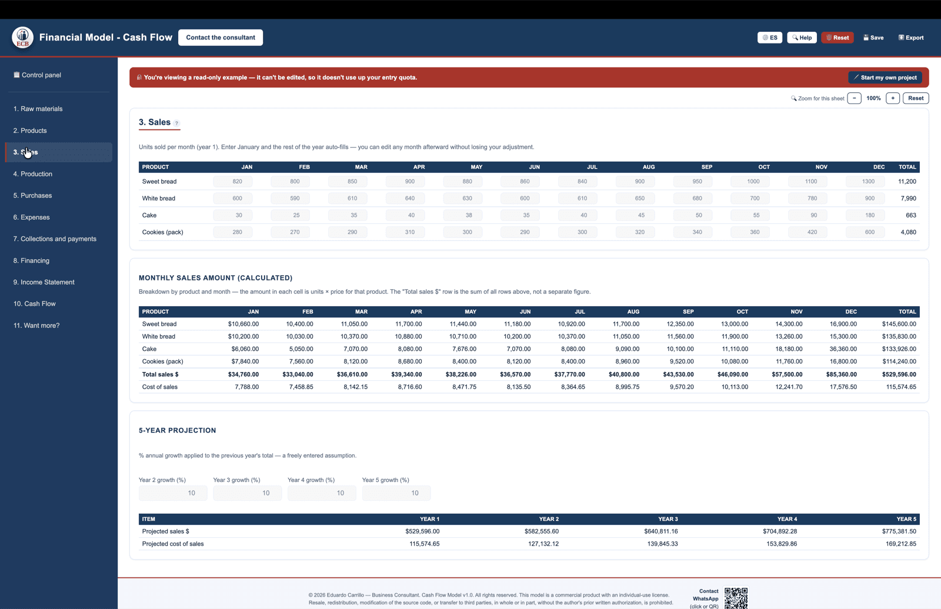Select 11. Want more? in the sidebar
The width and height of the screenshot is (941, 609).
point(59,326)
